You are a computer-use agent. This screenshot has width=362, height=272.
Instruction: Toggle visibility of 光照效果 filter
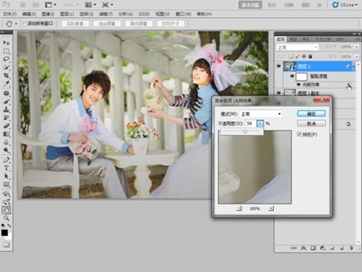point(299,85)
